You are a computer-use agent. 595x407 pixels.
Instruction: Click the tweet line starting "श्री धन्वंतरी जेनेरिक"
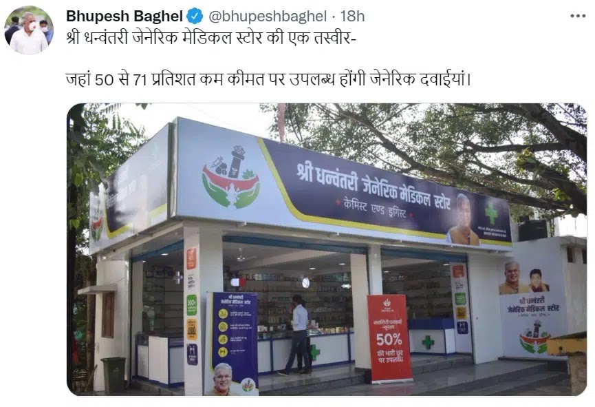tap(211, 38)
